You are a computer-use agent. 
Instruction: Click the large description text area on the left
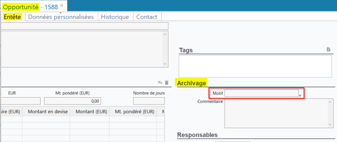[84, 49]
